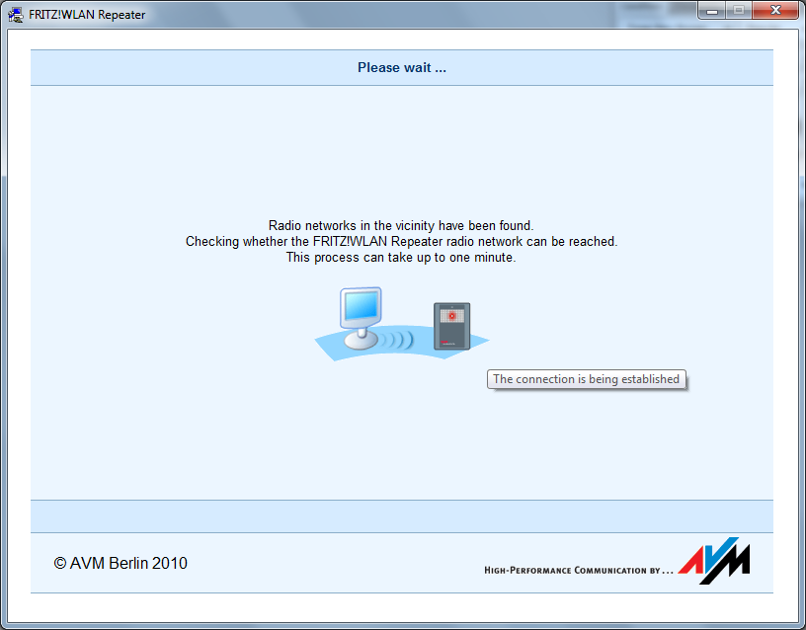Click "This process can take up to one minute"
Viewport: 806px width, 630px height.
point(401,258)
